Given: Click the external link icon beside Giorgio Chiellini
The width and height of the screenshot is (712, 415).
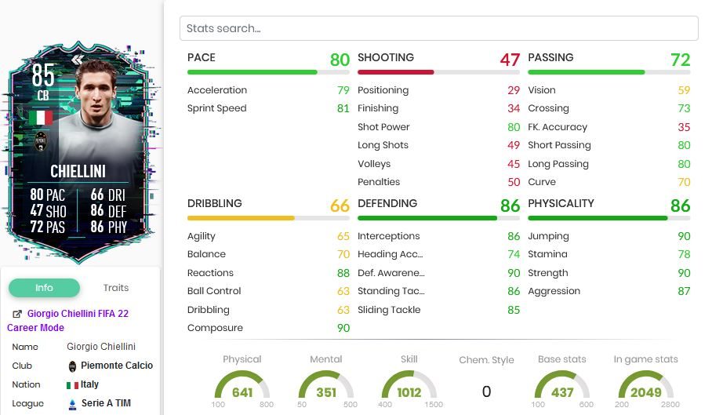Looking at the screenshot, I should (x=17, y=314).
